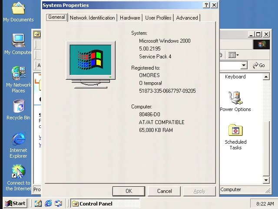
Task: Click the system tray clock showing 8:22 AM
Action: (x=265, y=204)
